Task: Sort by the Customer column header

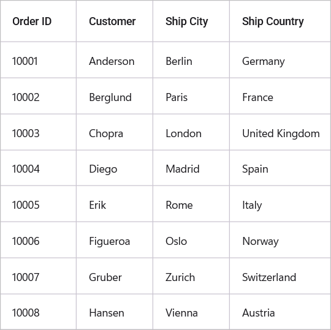Action: pos(115,21)
